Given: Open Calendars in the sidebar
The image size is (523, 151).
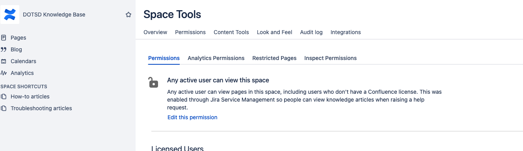Looking at the screenshot, I should pyautogui.click(x=23, y=61).
